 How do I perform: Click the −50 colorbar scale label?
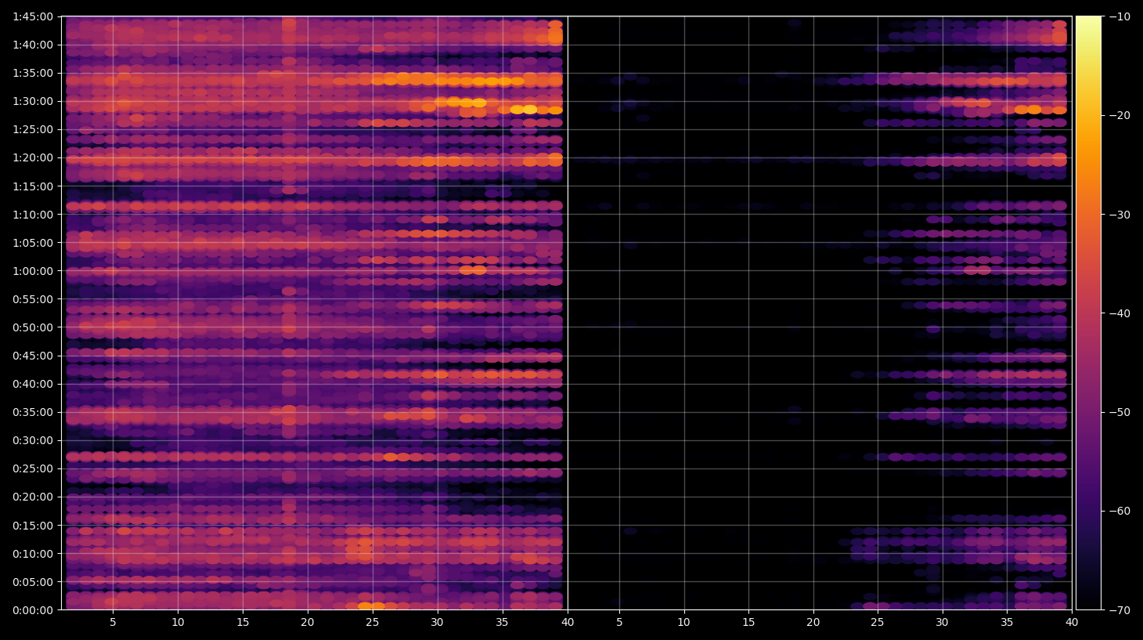pyautogui.click(x=1120, y=412)
